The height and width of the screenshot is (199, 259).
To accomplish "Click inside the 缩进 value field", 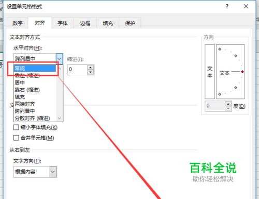I will [78, 70].
